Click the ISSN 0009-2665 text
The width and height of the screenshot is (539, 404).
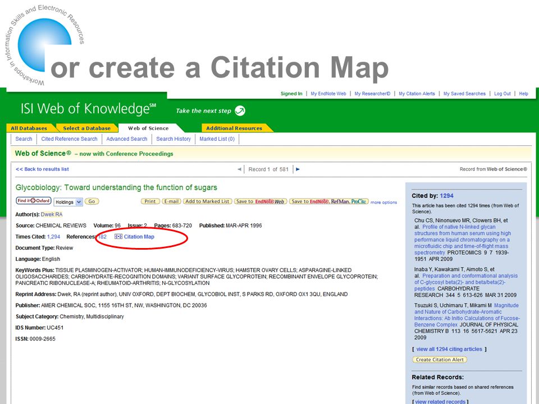point(35,339)
